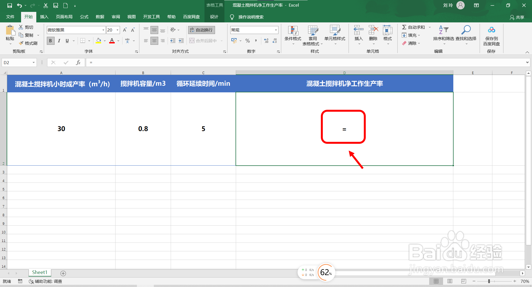Toggle center horizontal alignment
532x287 pixels.
coord(154,41)
